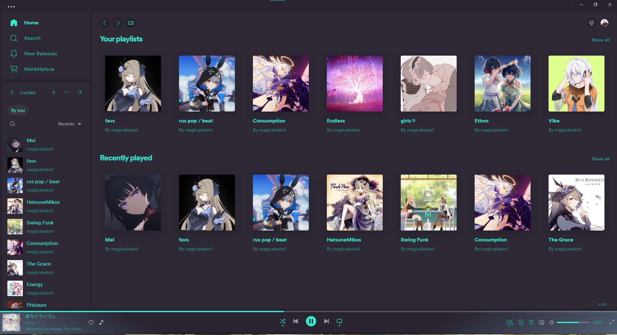This screenshot has height=335, width=617.
Task: Show all of Your playlists
Action: tap(600, 40)
